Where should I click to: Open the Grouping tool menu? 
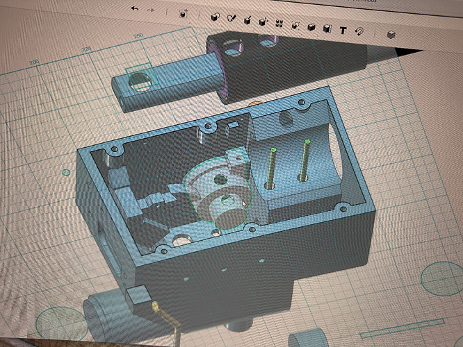[x=294, y=26]
